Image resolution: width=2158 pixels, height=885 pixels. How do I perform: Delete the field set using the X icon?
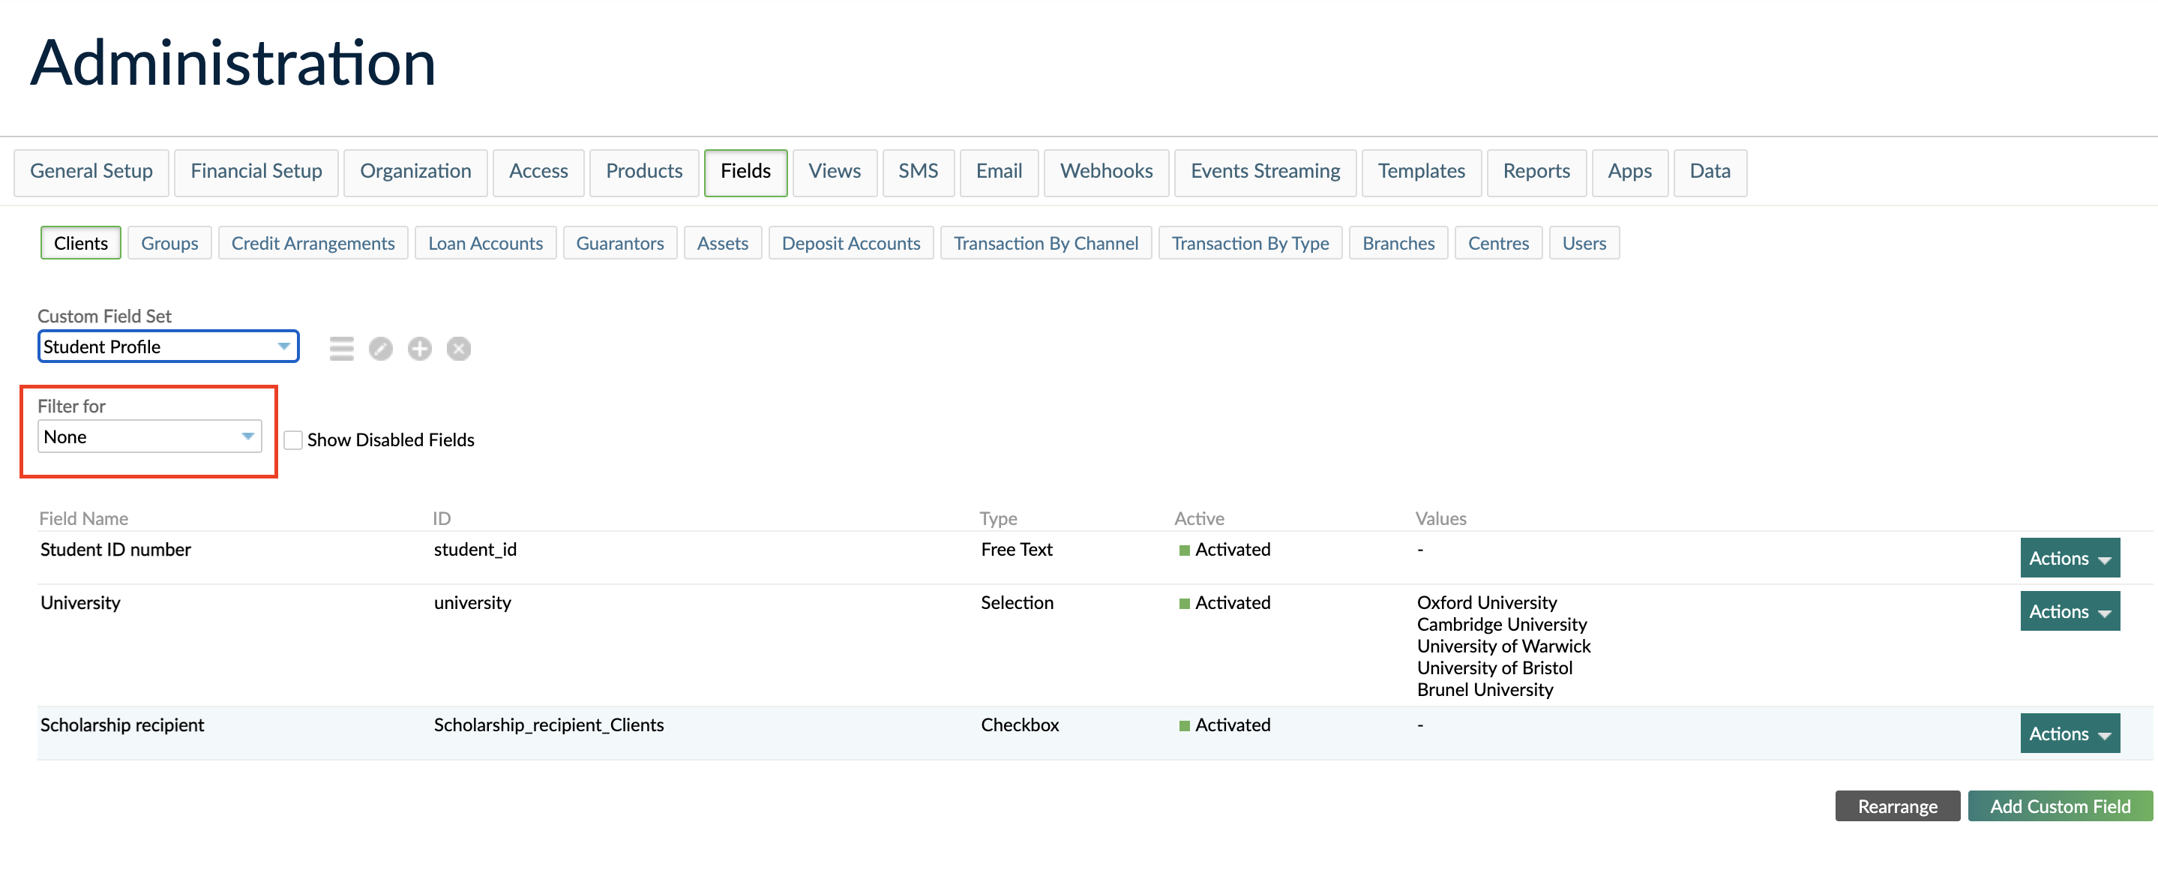[458, 349]
